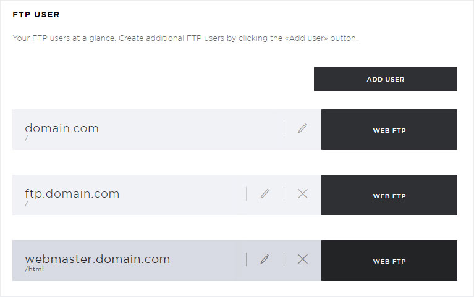Select the ftp.domain.com user name
The image size is (474, 297).
point(72,194)
